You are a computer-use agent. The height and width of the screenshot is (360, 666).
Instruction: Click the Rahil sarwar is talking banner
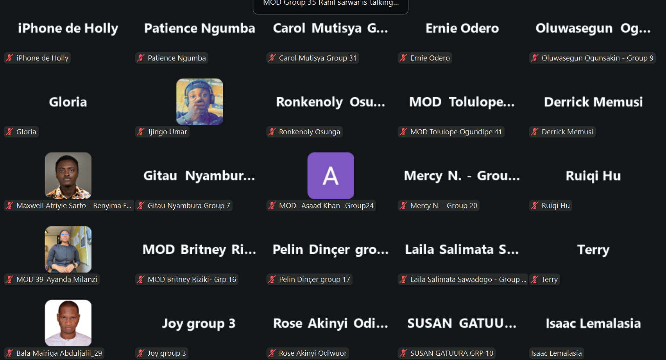(x=331, y=4)
